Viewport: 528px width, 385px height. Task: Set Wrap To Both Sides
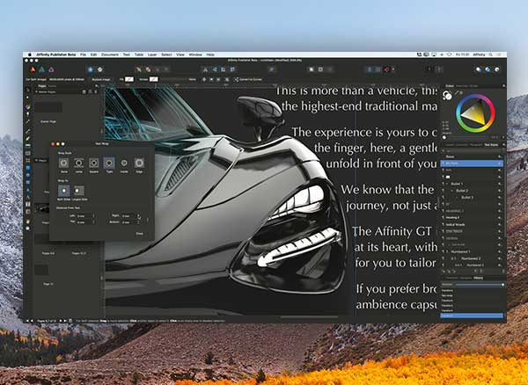pos(64,191)
